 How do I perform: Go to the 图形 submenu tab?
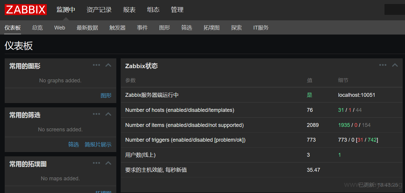click(164, 28)
